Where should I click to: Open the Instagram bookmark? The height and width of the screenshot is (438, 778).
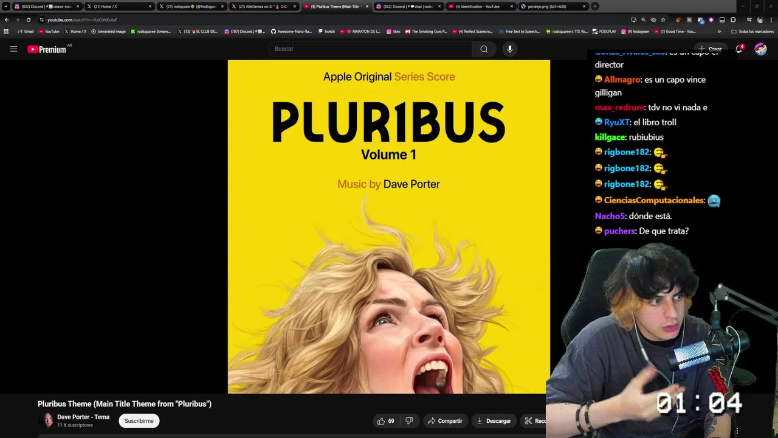pyautogui.click(x=635, y=31)
